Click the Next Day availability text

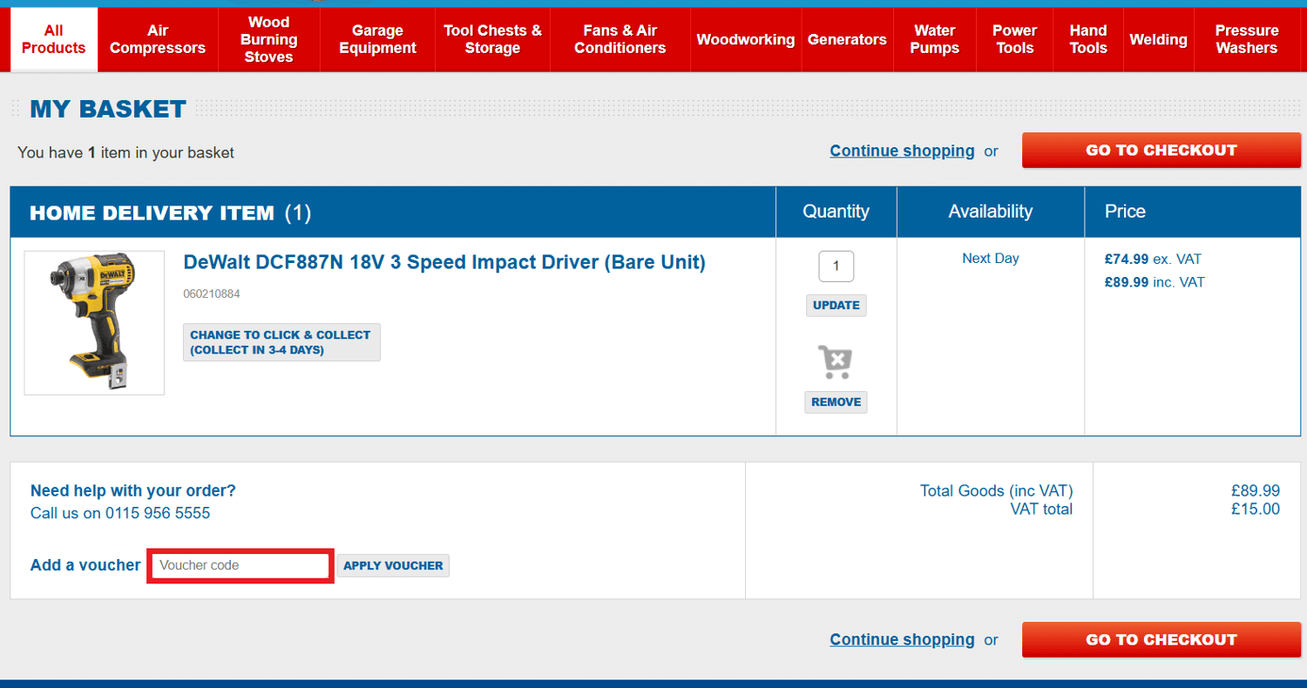[991, 259]
